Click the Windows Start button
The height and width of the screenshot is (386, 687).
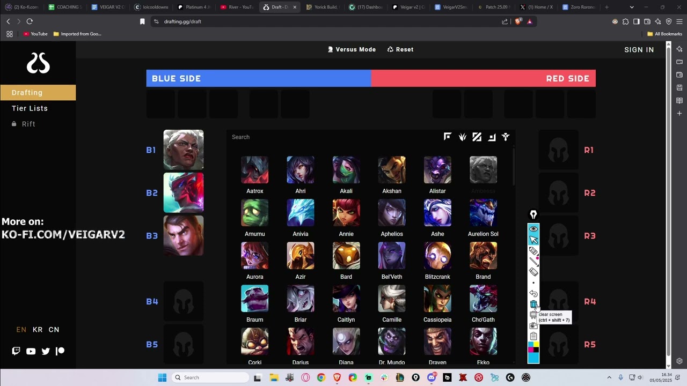coord(162,377)
